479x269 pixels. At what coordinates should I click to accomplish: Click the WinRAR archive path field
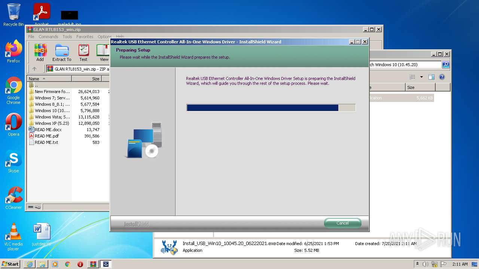[77, 69]
